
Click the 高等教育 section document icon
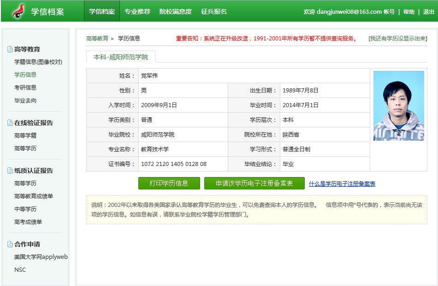10,49
